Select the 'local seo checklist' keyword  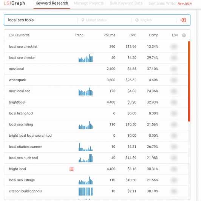[23, 46]
